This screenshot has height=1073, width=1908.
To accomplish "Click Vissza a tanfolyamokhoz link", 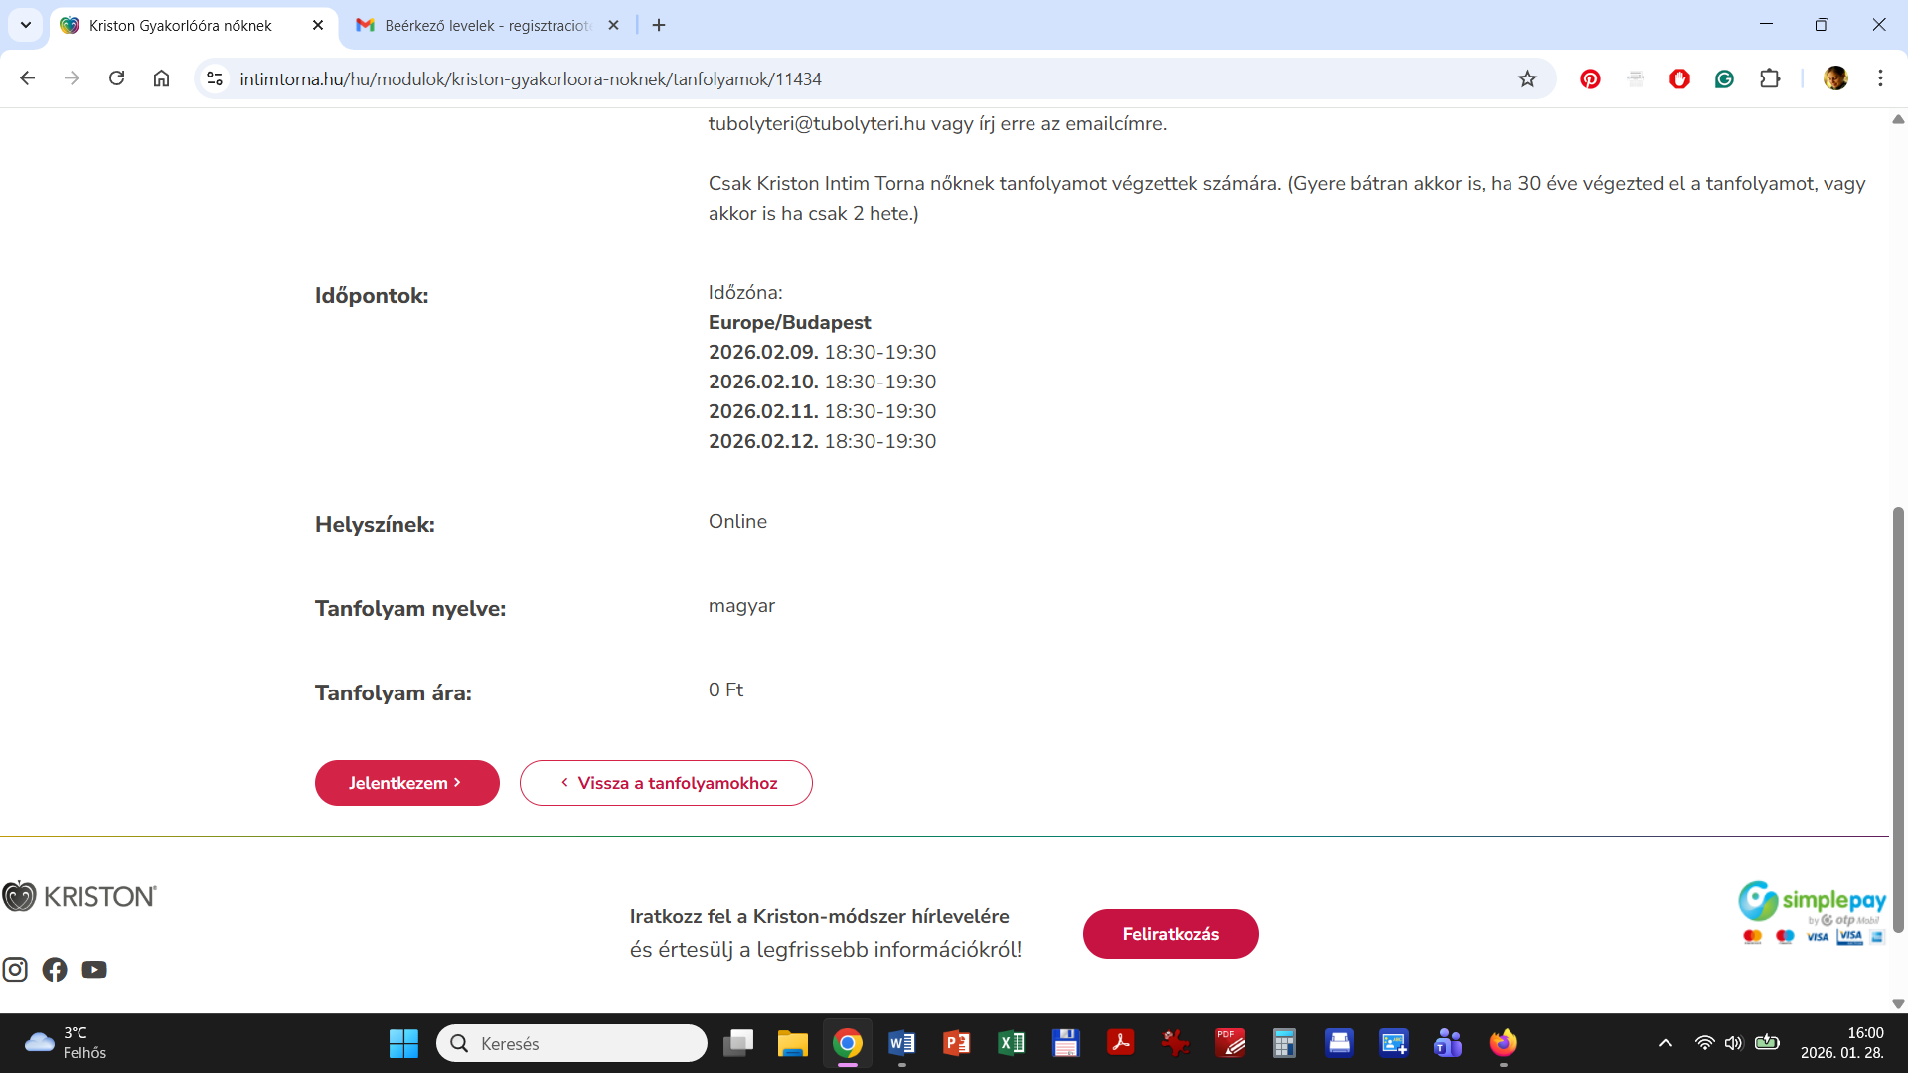I will point(666,783).
